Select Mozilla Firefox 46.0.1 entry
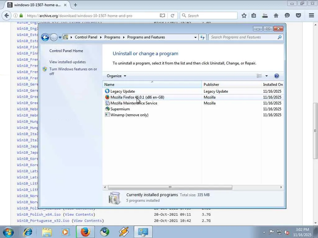The image size is (318, 238). (193, 97)
